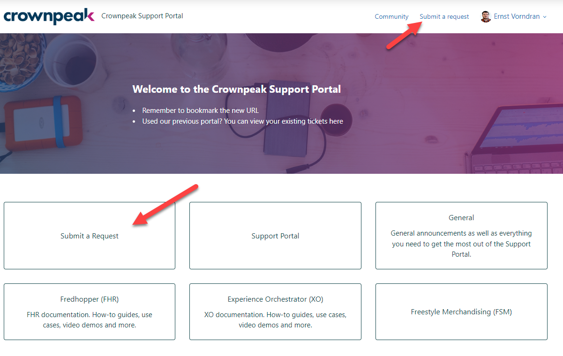This screenshot has width=563, height=356.
Task: Click the Experience Orchestrator (XO) heading
Action: pos(275,299)
